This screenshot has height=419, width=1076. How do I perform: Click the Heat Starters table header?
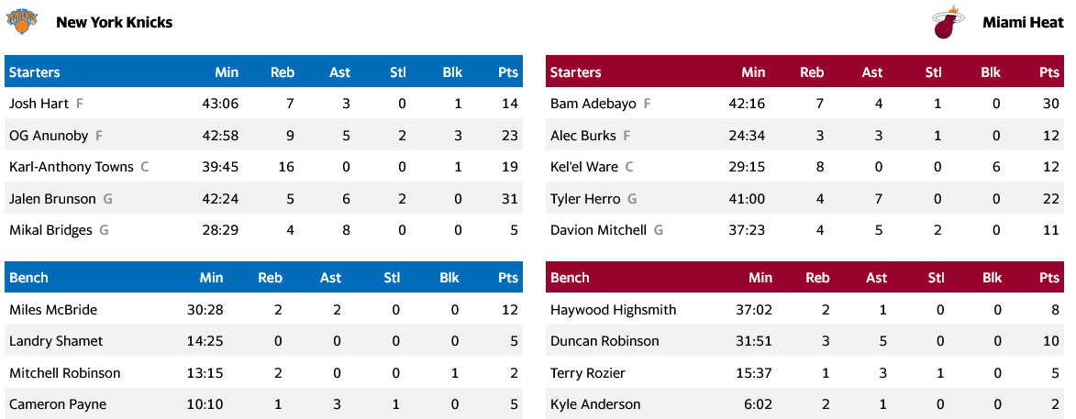576,72
